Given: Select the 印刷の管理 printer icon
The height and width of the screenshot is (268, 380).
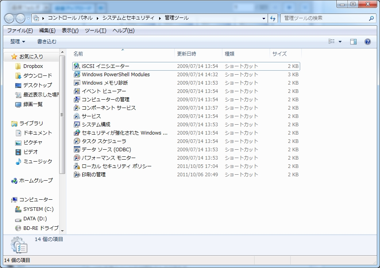Looking at the screenshot, I should pos(77,174).
